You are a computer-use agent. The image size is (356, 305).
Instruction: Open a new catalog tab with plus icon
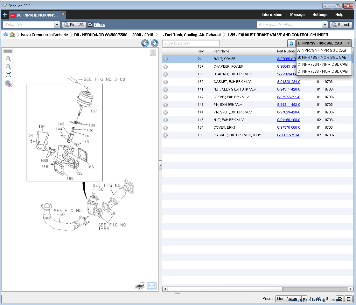5,15
